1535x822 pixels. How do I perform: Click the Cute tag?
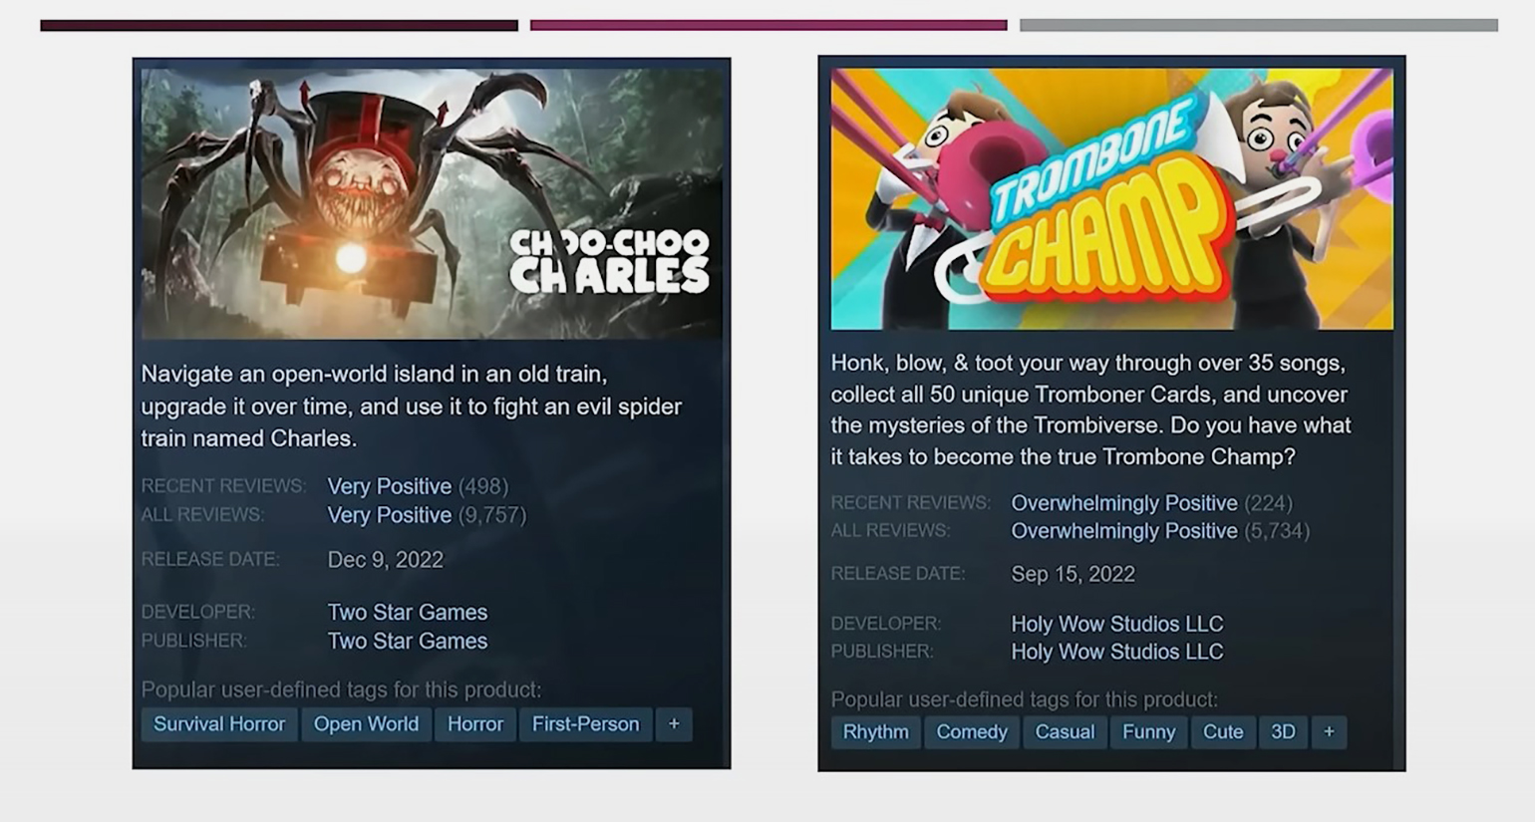[1223, 732]
